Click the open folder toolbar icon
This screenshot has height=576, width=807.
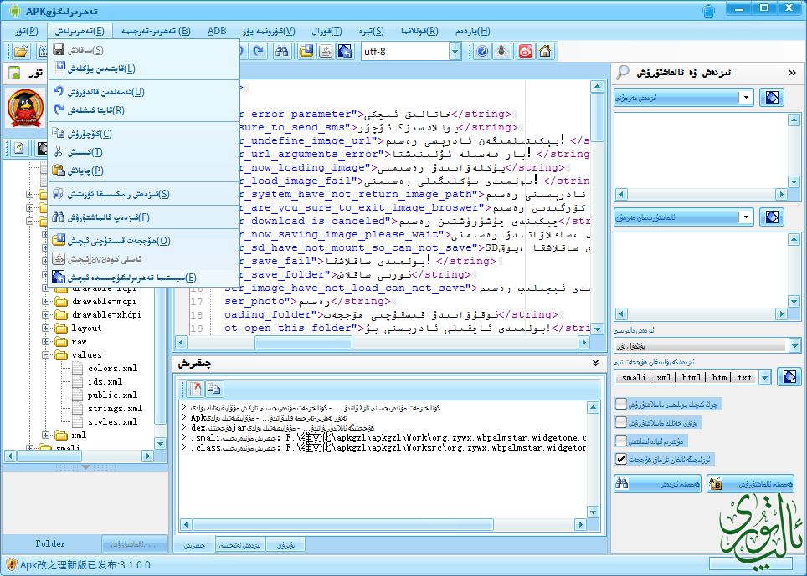pyautogui.click(x=21, y=51)
